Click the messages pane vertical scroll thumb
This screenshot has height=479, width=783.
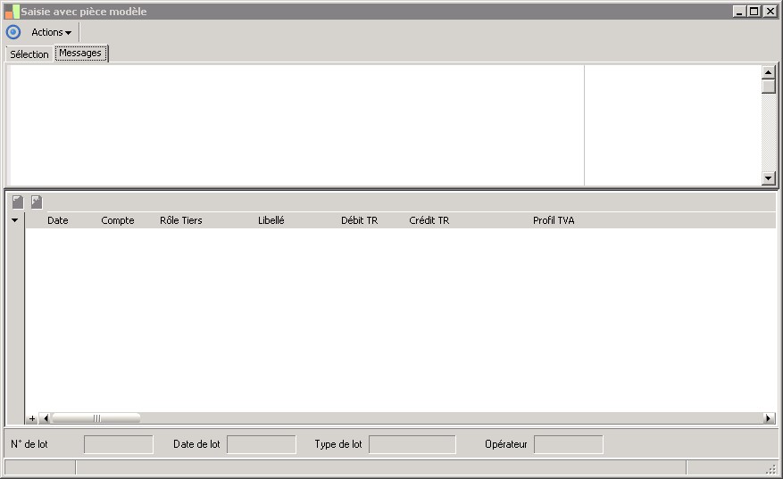coord(769,87)
